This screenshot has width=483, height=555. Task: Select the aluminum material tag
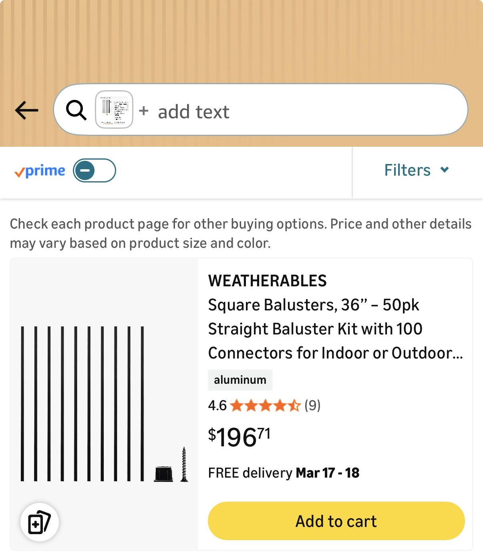pos(240,380)
